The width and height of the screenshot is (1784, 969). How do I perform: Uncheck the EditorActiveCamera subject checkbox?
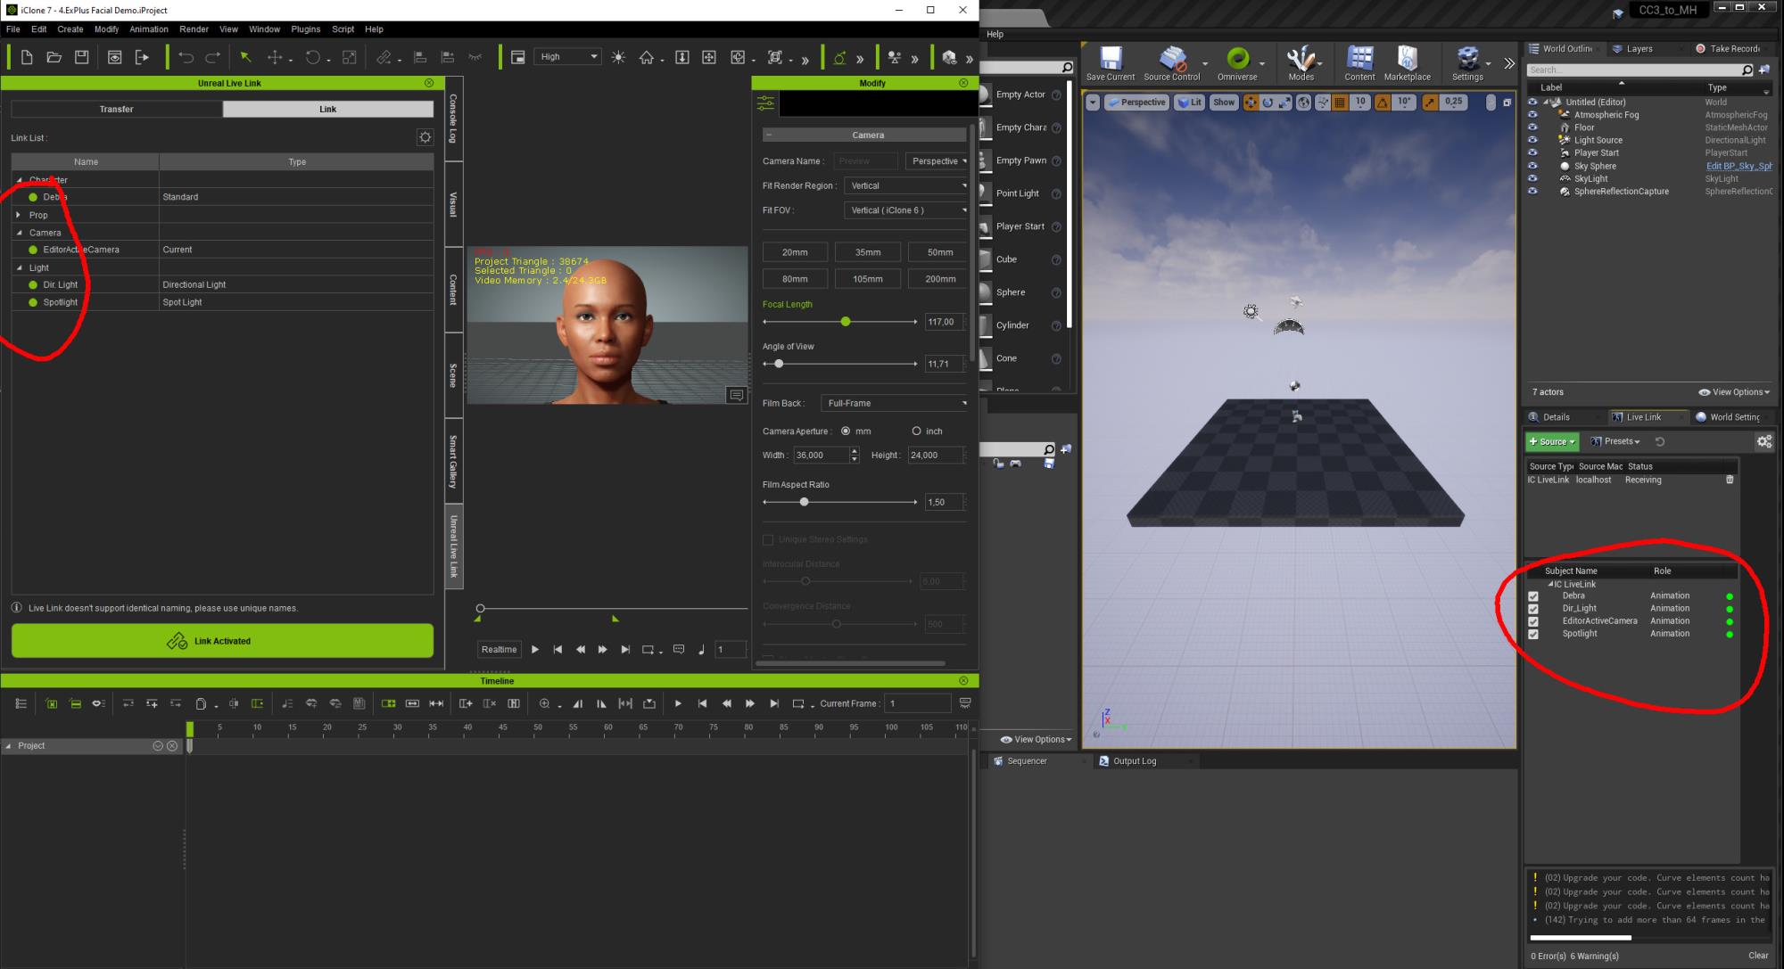pos(1533,621)
